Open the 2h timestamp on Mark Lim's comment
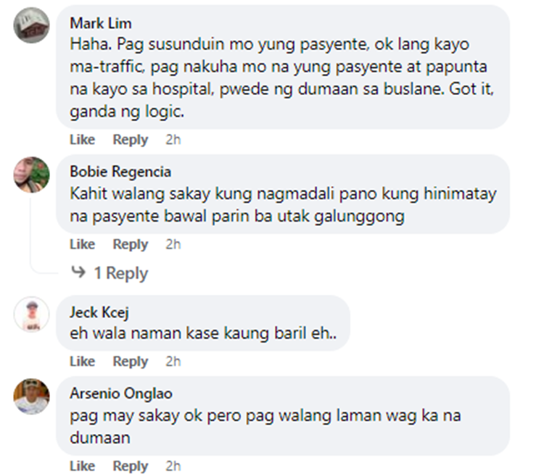This screenshot has height=476, width=544. pyautogui.click(x=173, y=140)
